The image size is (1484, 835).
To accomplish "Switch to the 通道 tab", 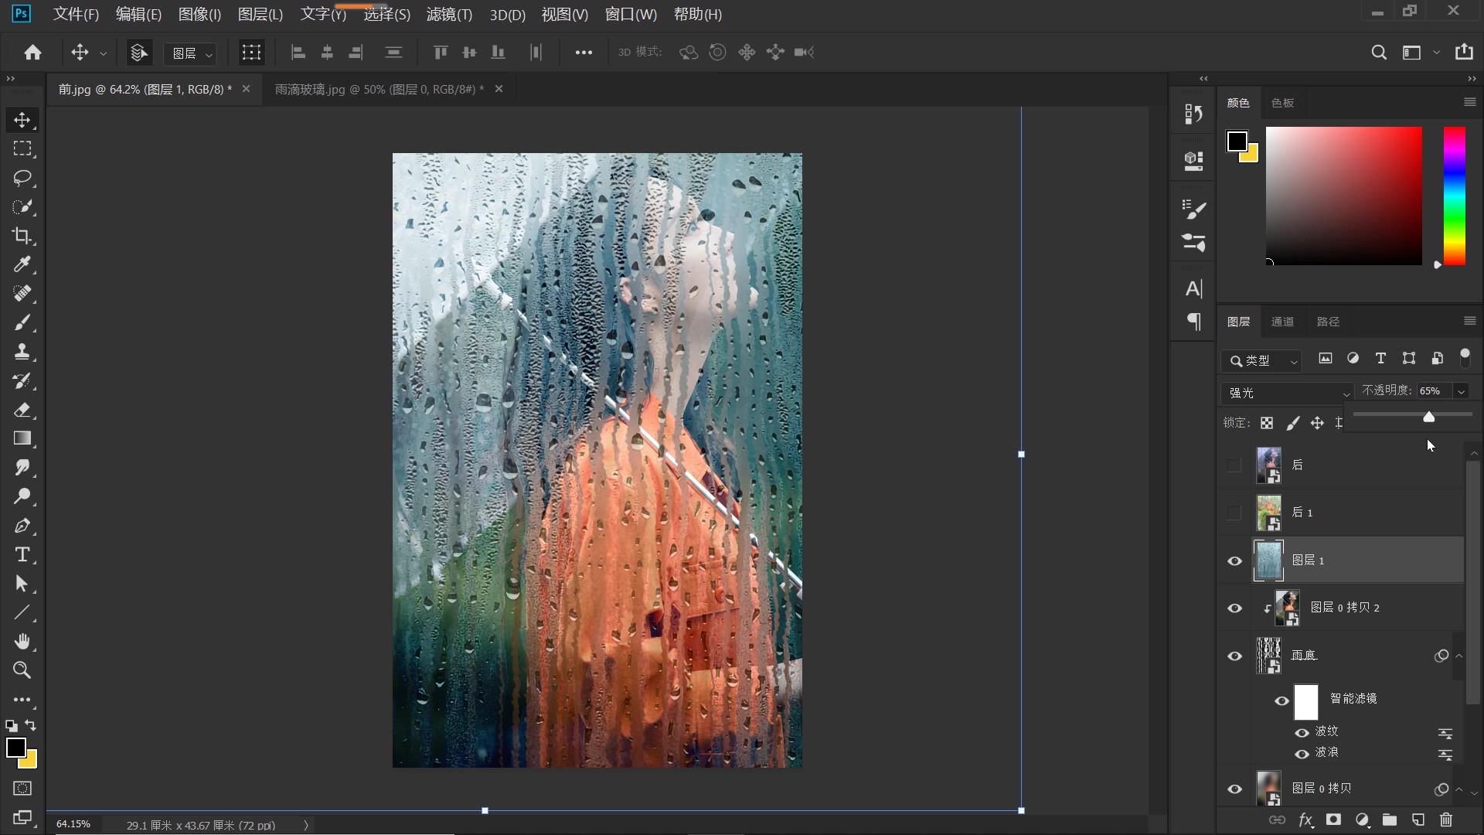I will click(x=1282, y=322).
